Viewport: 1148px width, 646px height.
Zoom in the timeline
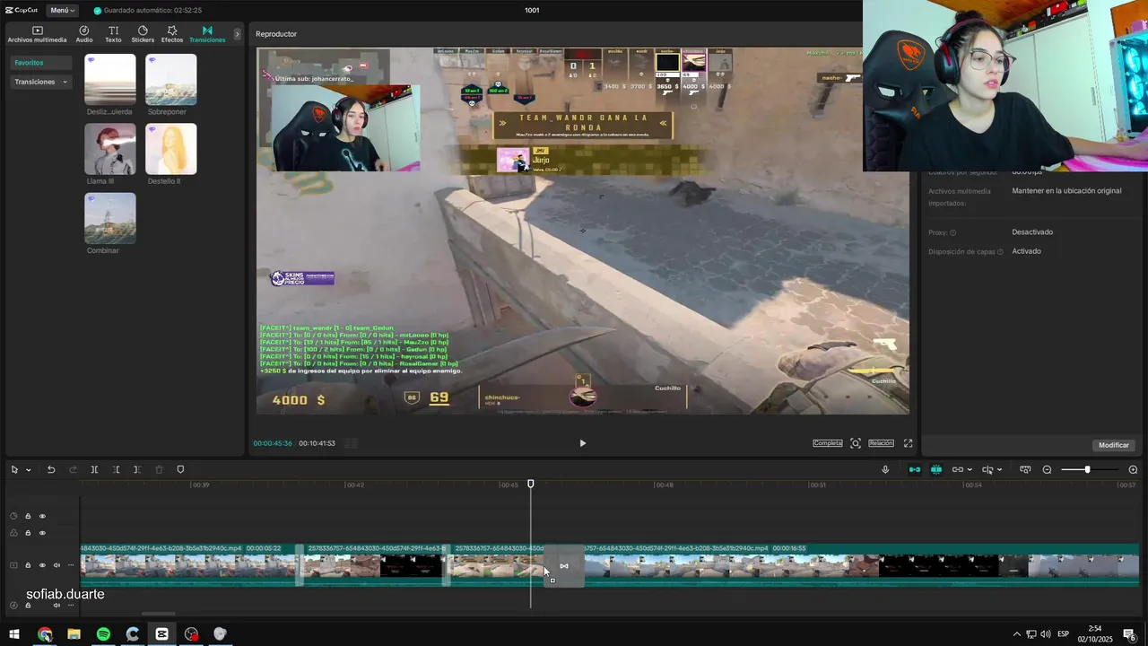coord(1133,470)
